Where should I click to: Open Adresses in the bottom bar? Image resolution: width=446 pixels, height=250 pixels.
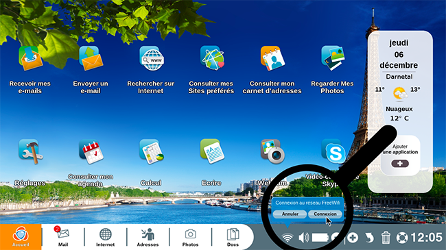(148, 237)
